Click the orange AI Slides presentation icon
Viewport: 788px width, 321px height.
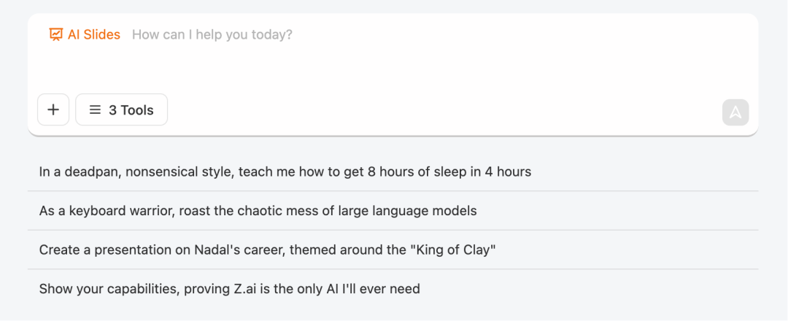coord(55,35)
